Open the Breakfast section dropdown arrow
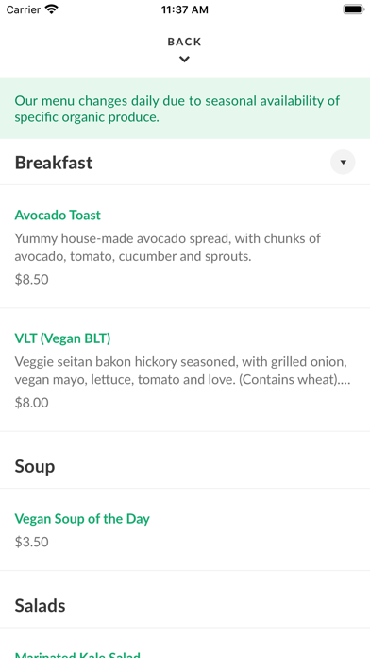The image size is (370, 658). (343, 162)
